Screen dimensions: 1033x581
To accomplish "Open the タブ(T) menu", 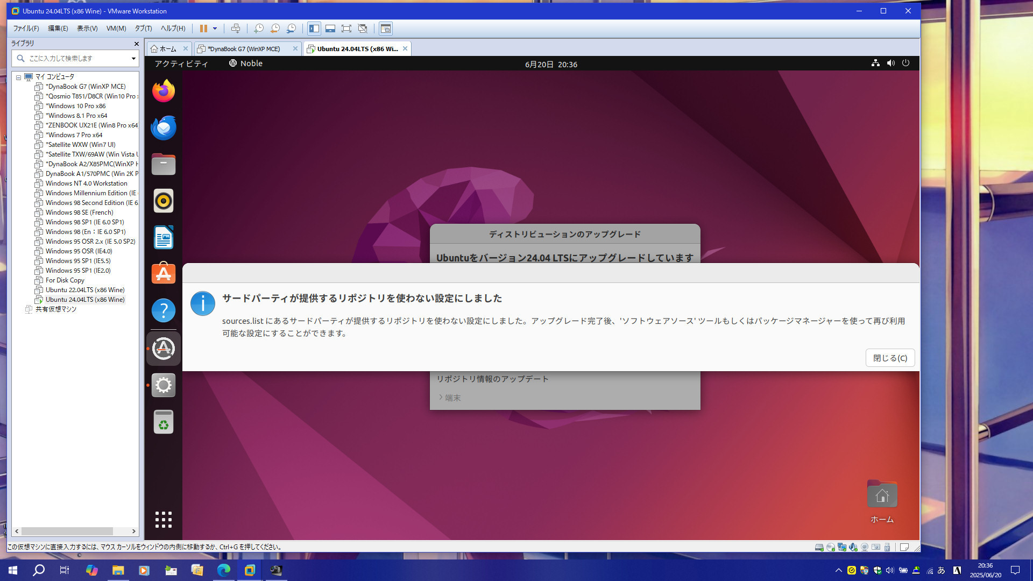I will (143, 29).
